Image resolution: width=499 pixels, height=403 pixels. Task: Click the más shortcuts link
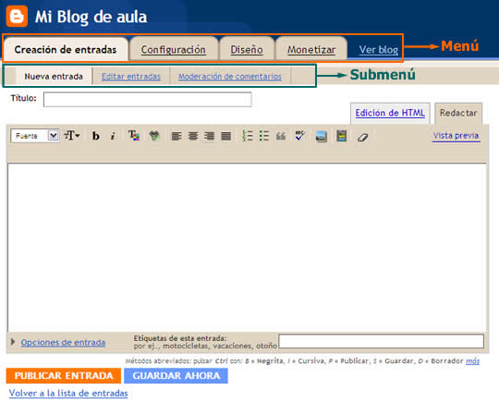[472, 361]
